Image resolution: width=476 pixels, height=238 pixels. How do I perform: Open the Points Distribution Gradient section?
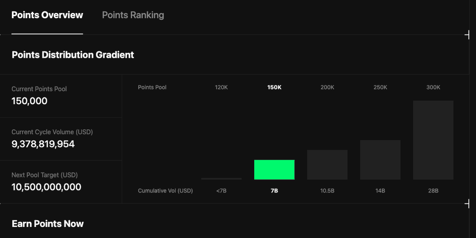[73, 55]
